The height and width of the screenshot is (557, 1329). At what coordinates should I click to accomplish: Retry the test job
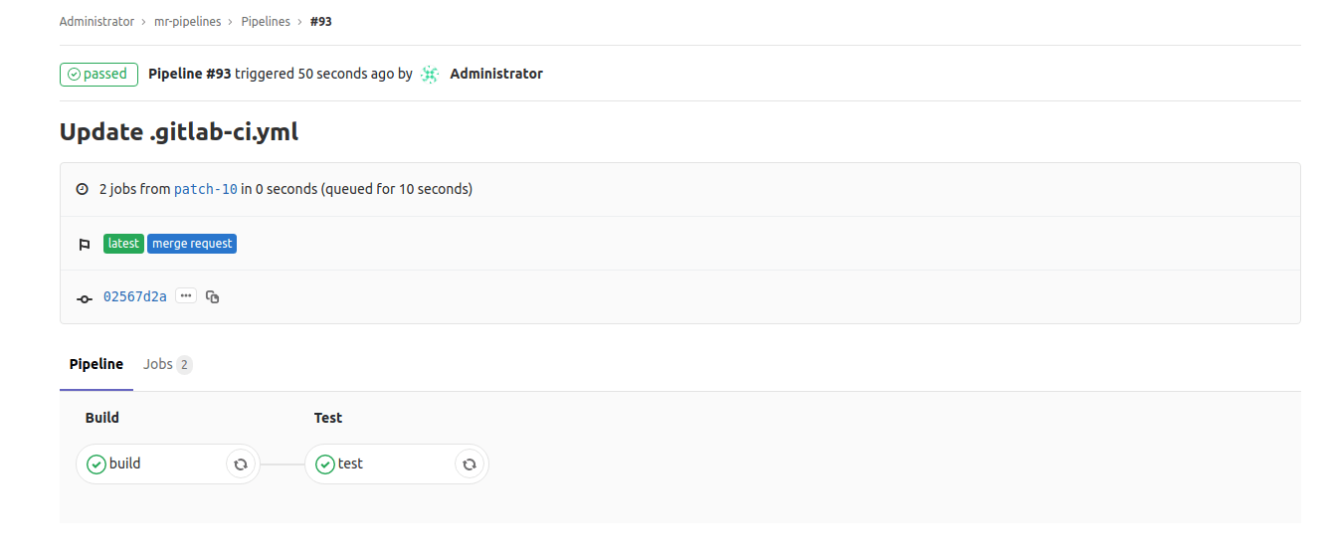tap(470, 464)
